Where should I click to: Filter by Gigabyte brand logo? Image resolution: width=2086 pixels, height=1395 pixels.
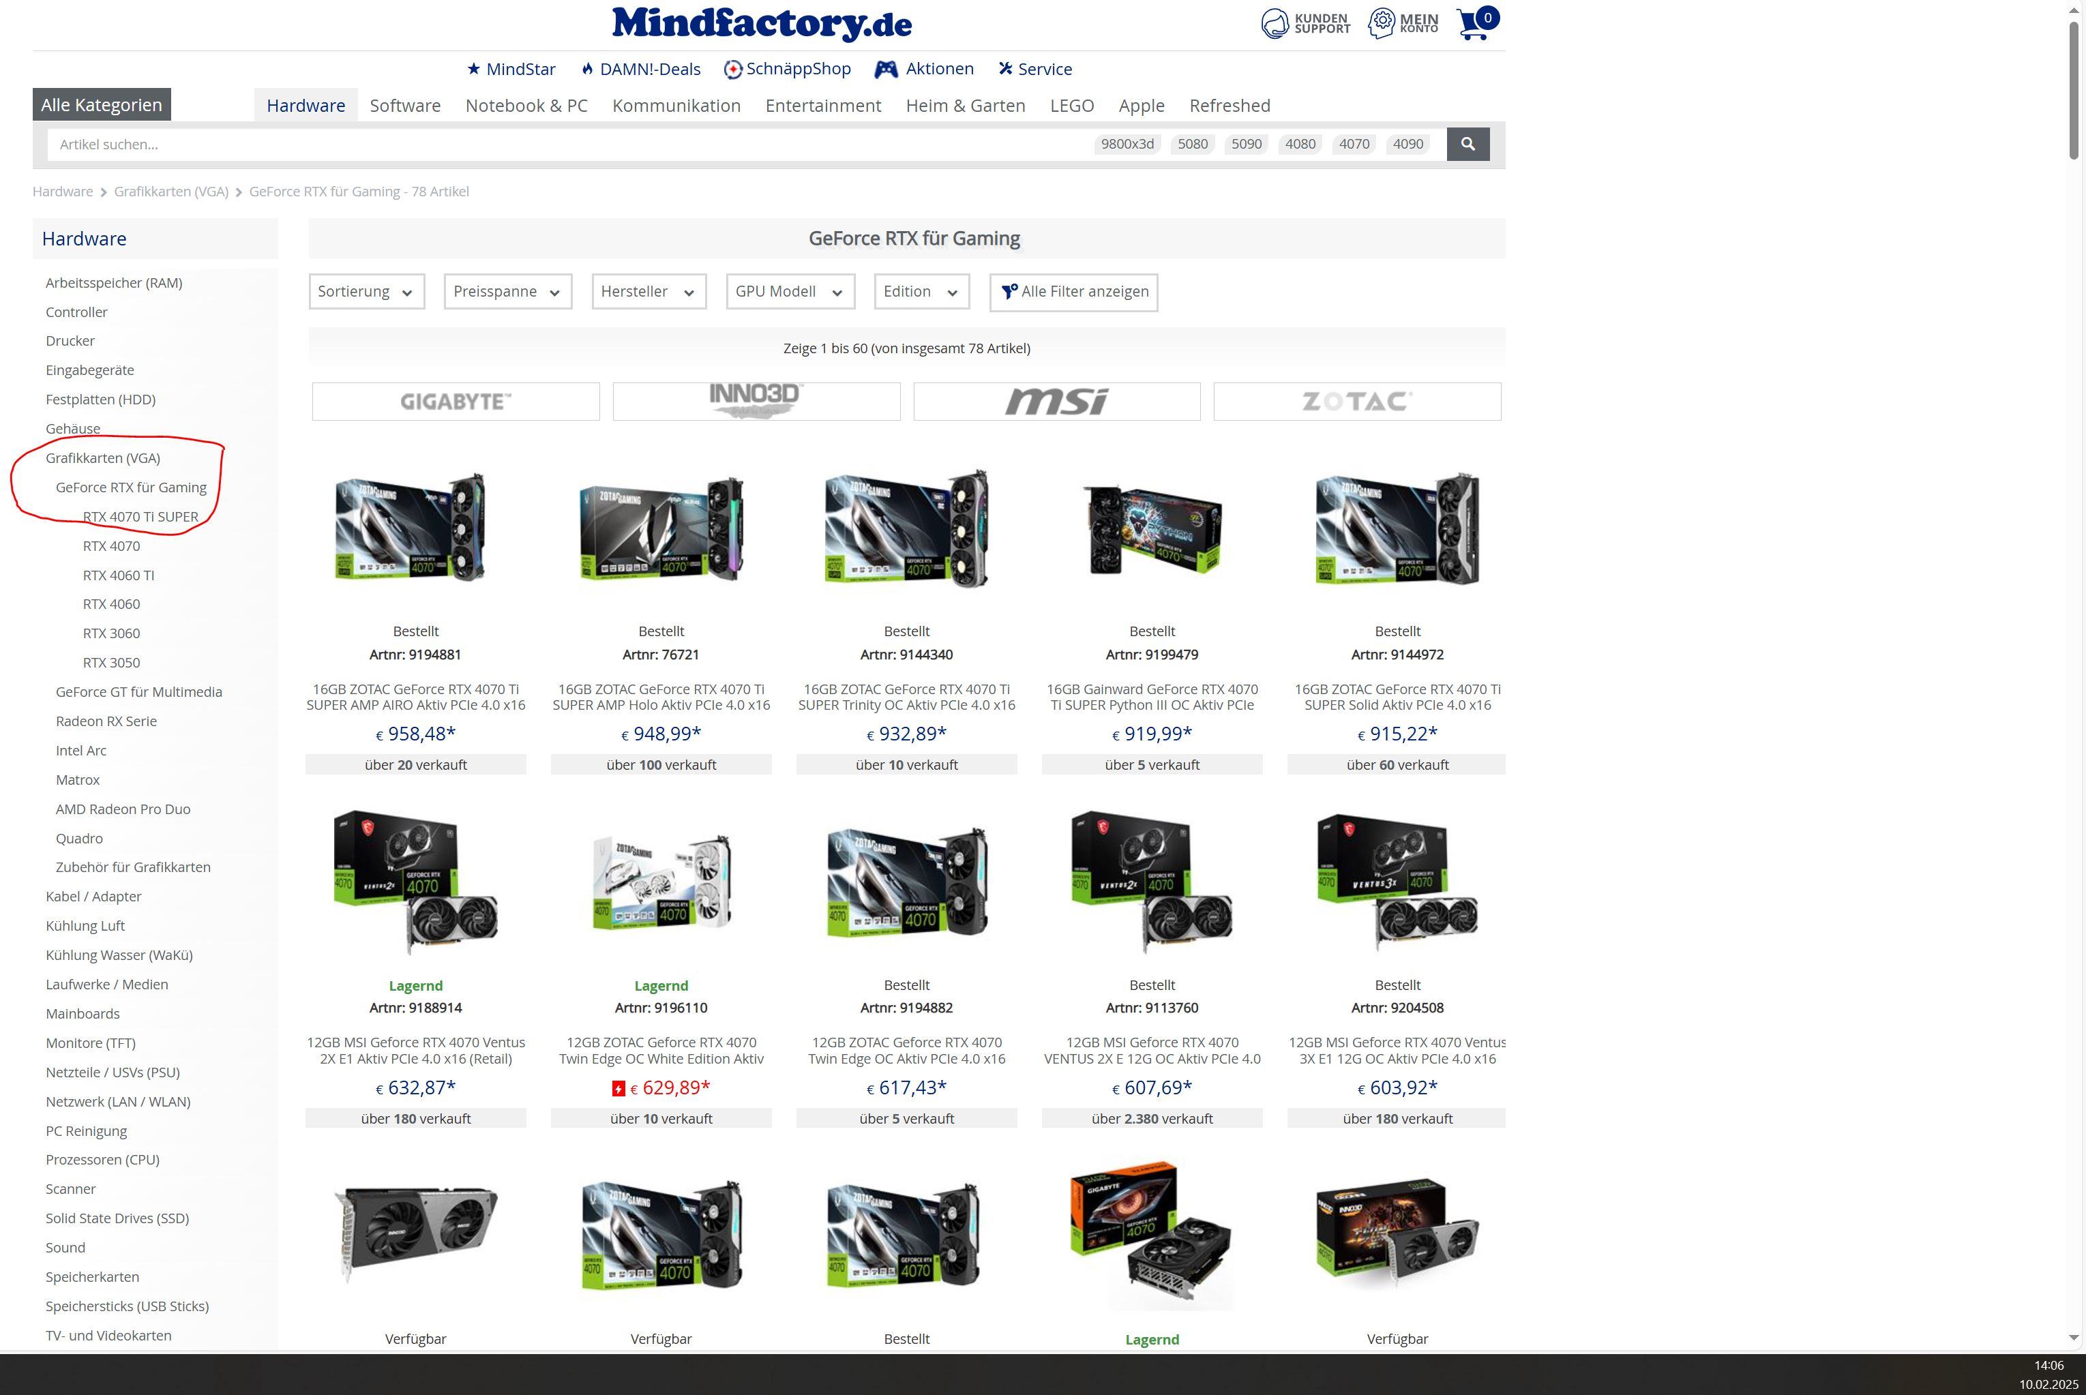[x=456, y=401]
